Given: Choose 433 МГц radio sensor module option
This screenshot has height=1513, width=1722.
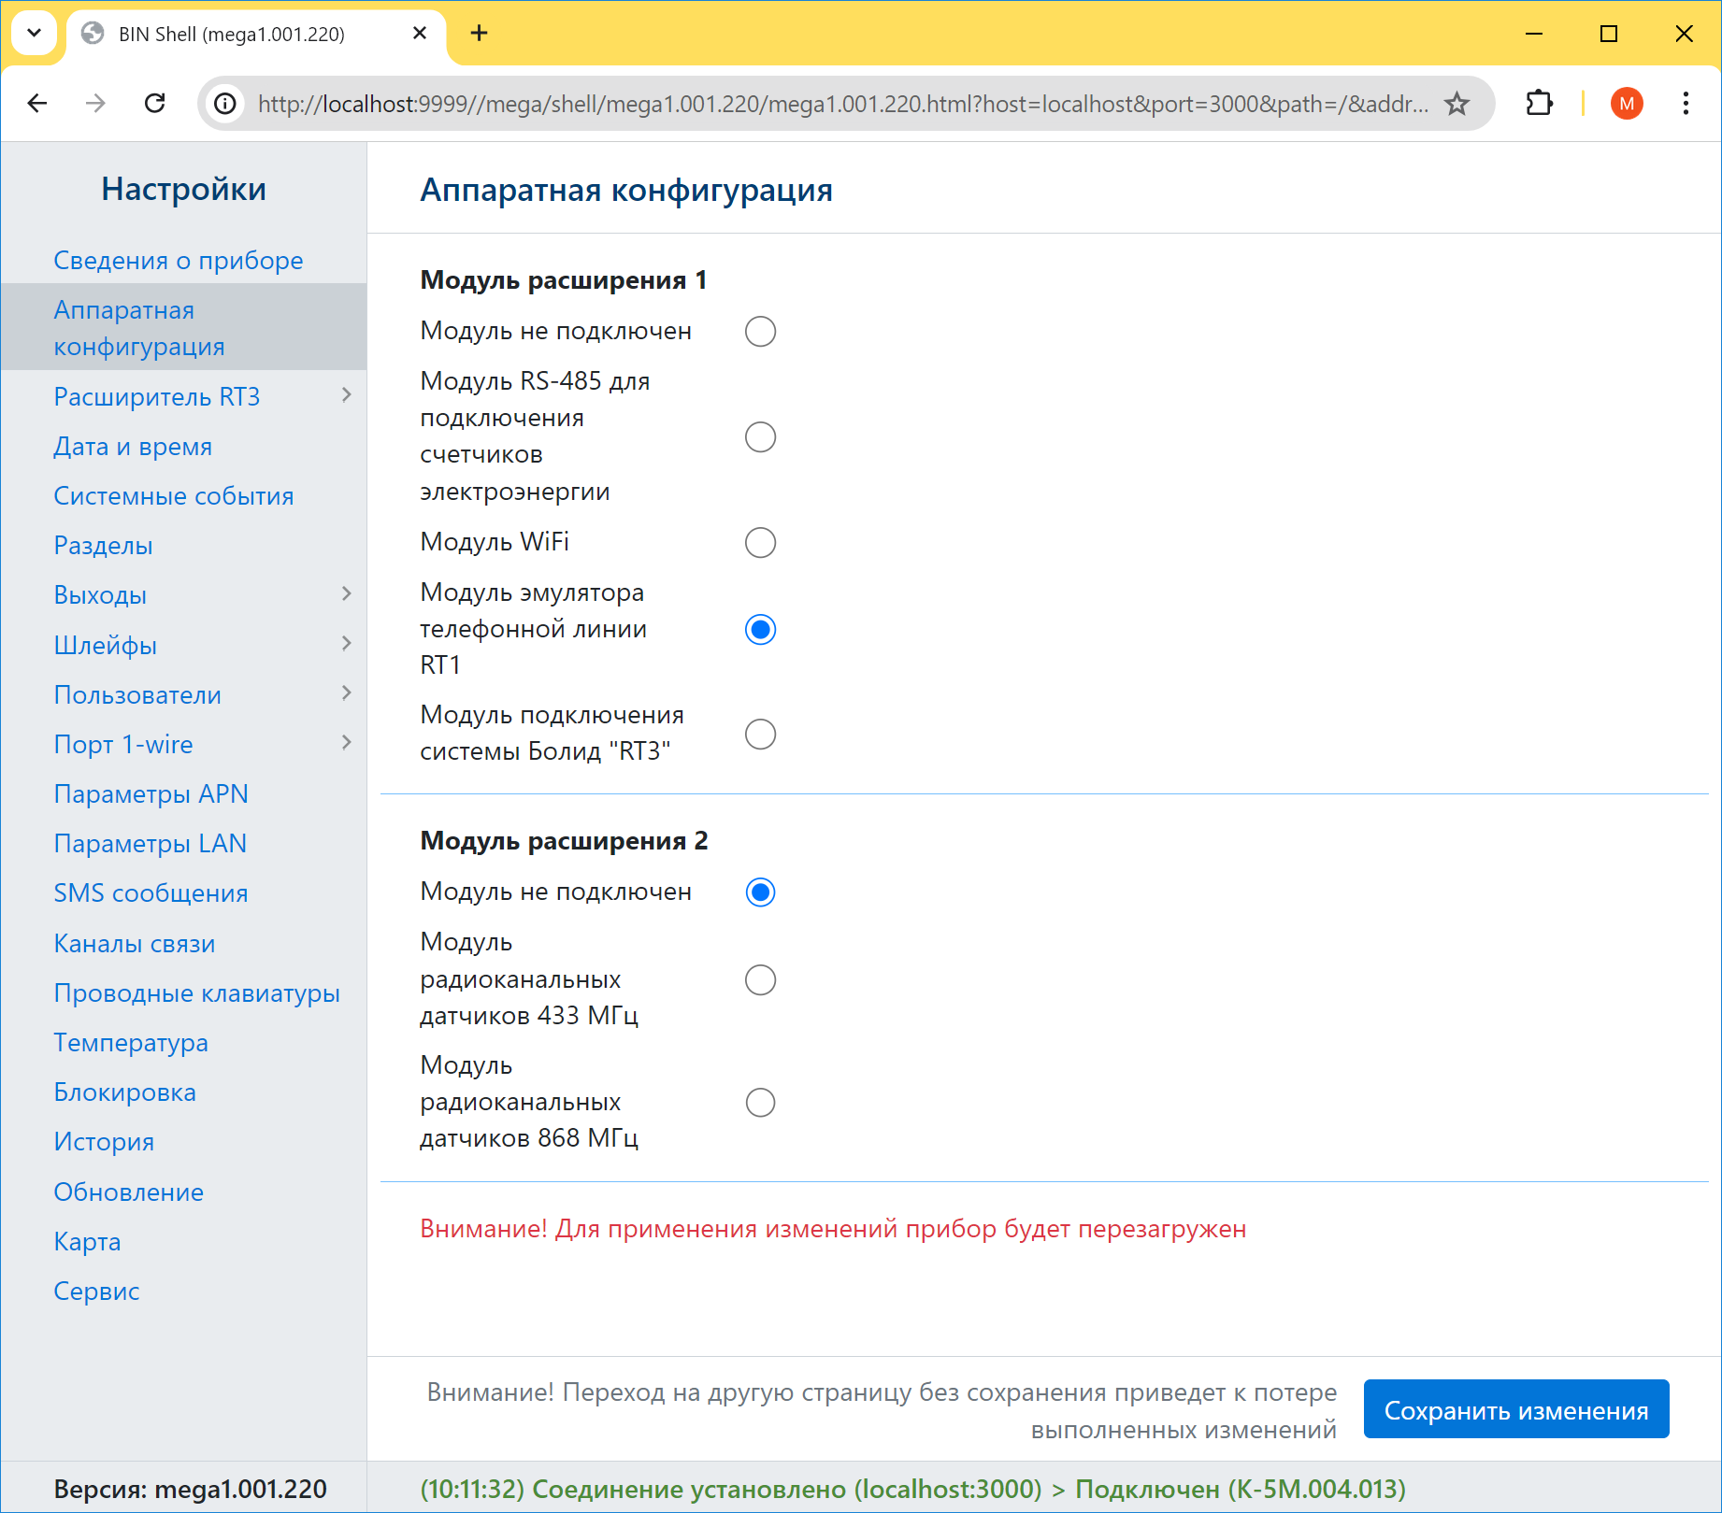Looking at the screenshot, I should [760, 980].
